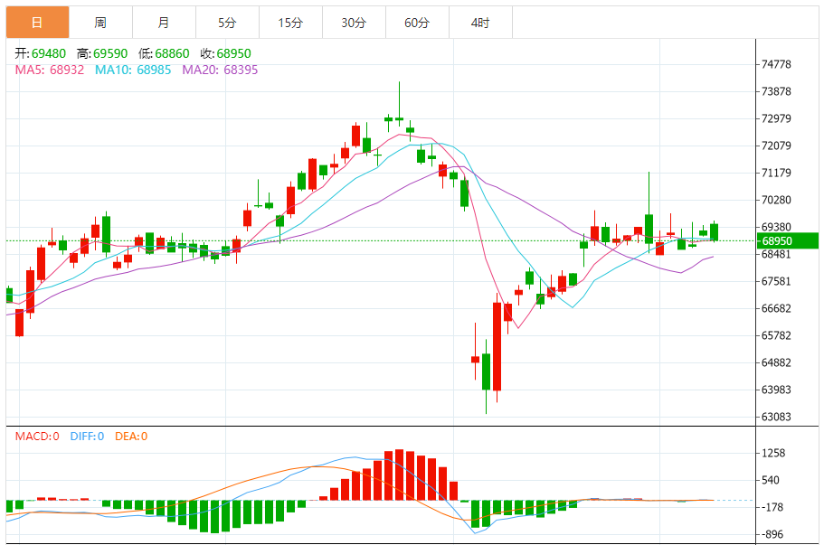Click the -896 MACD axis label
The height and width of the screenshot is (545, 824).
[773, 534]
